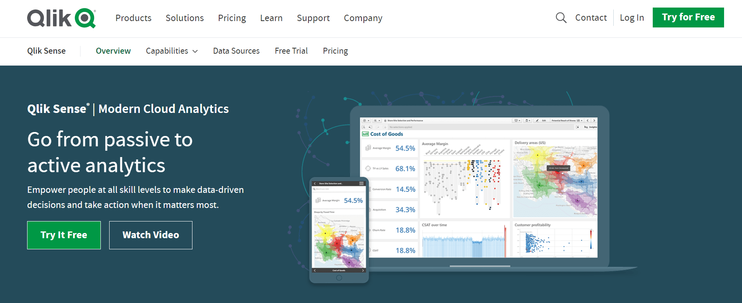
Task: Click the Try for Free button
Action: [x=688, y=17]
